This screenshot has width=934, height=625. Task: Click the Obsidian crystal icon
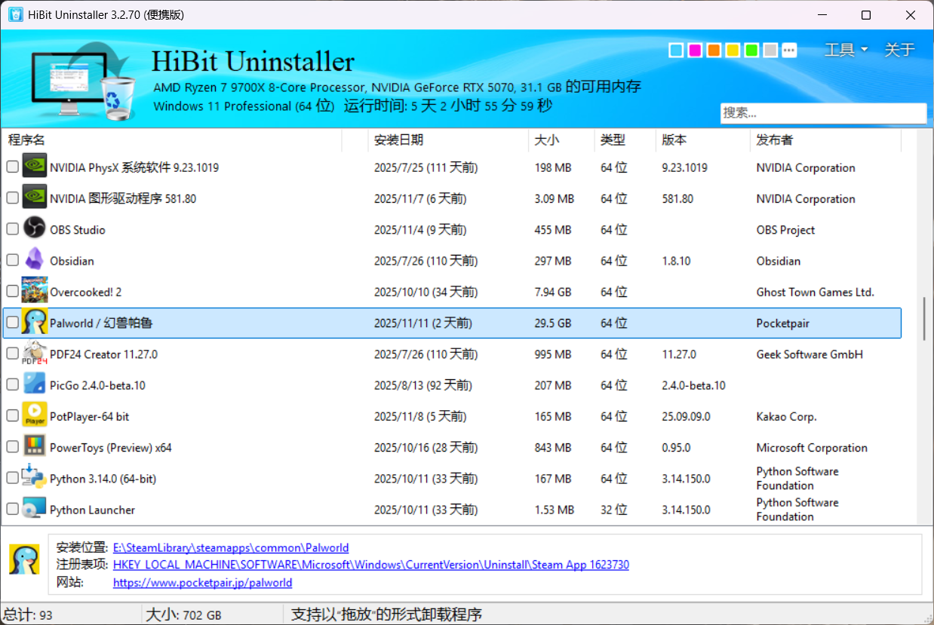coord(35,260)
